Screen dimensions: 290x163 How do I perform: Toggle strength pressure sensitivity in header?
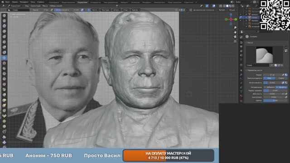pyautogui.click(x=82, y=10)
